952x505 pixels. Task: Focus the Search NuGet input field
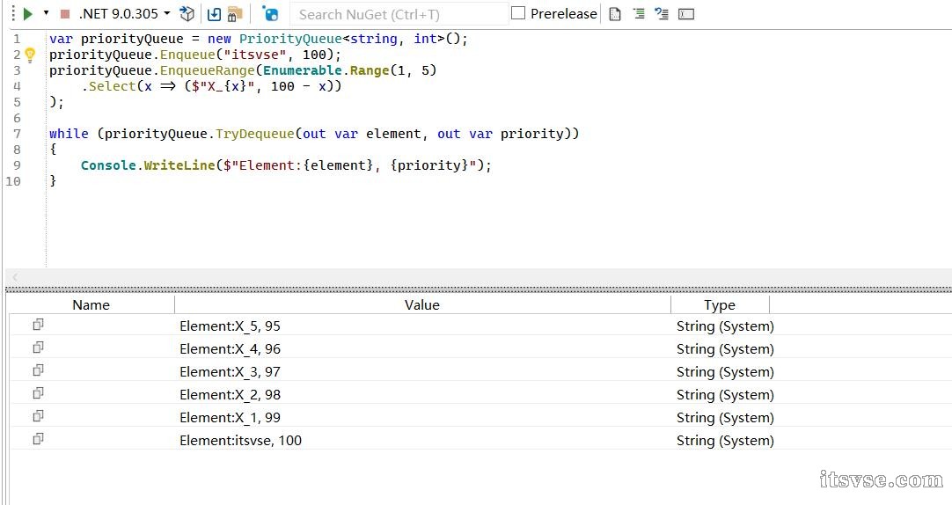click(x=400, y=14)
